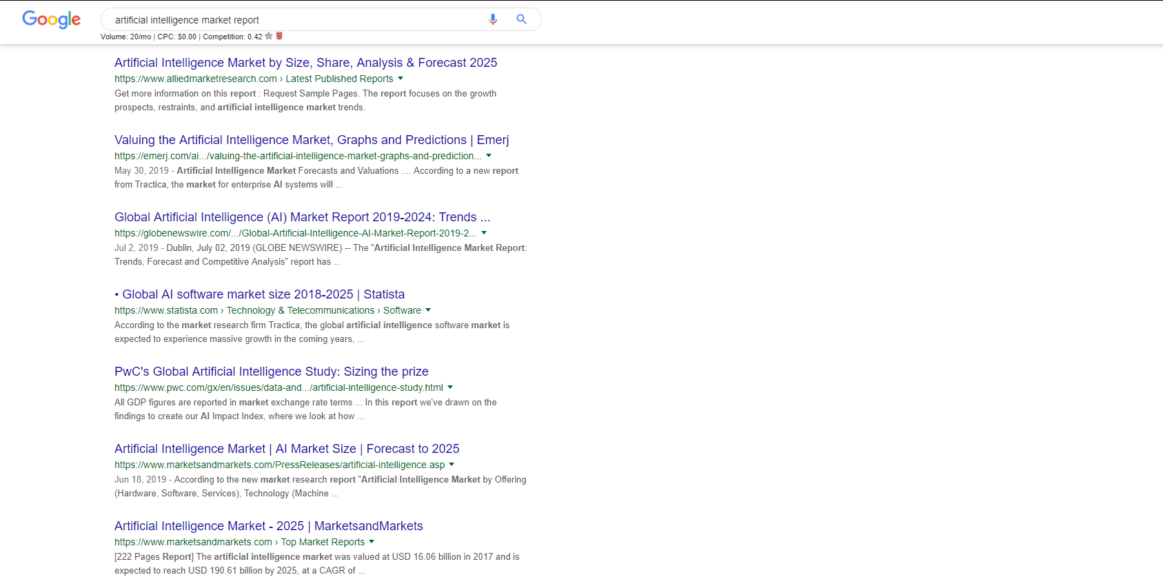
Task: Click the emerj.com URL breadcrumb text
Action: 298,156
